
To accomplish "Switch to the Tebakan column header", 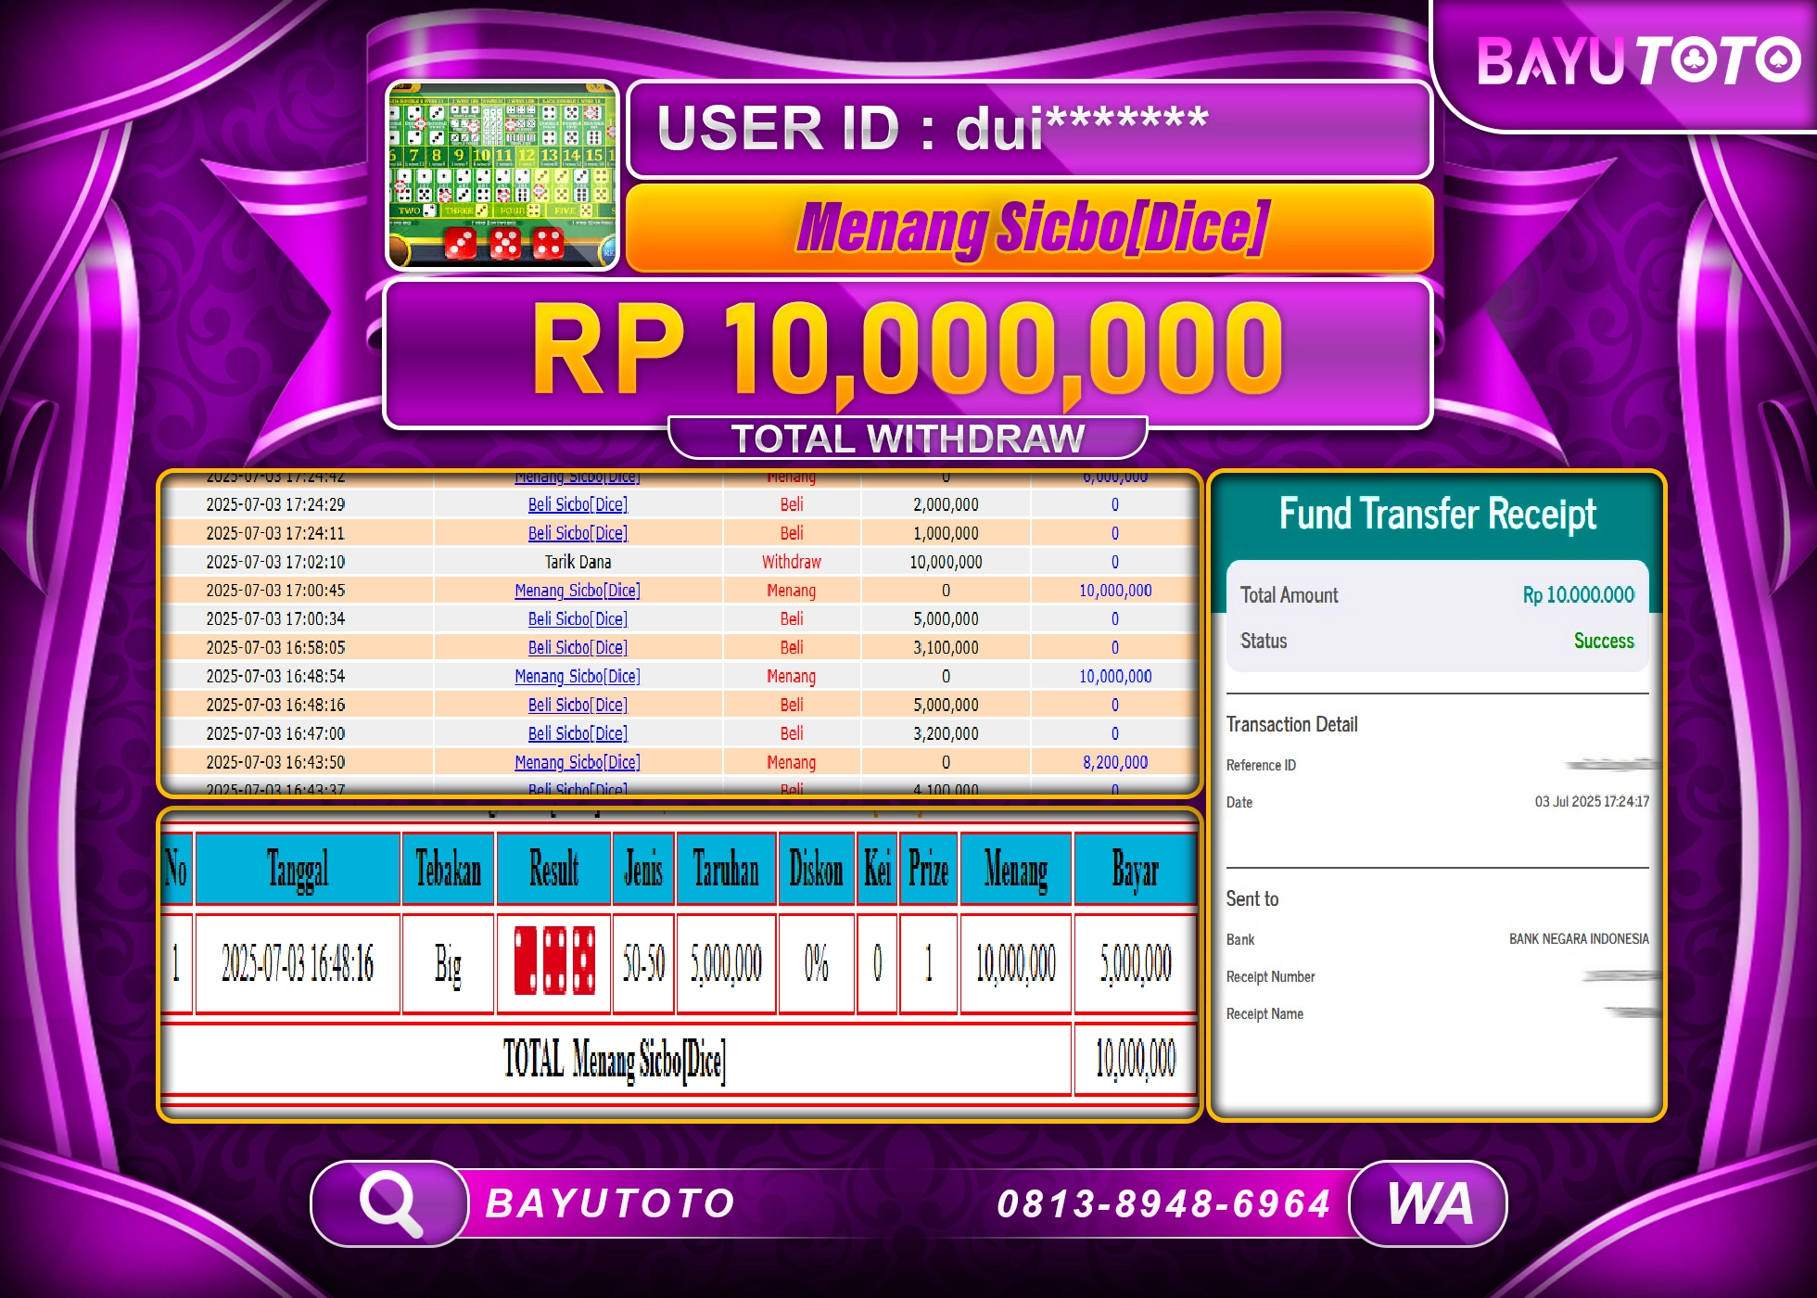I will tap(448, 869).
